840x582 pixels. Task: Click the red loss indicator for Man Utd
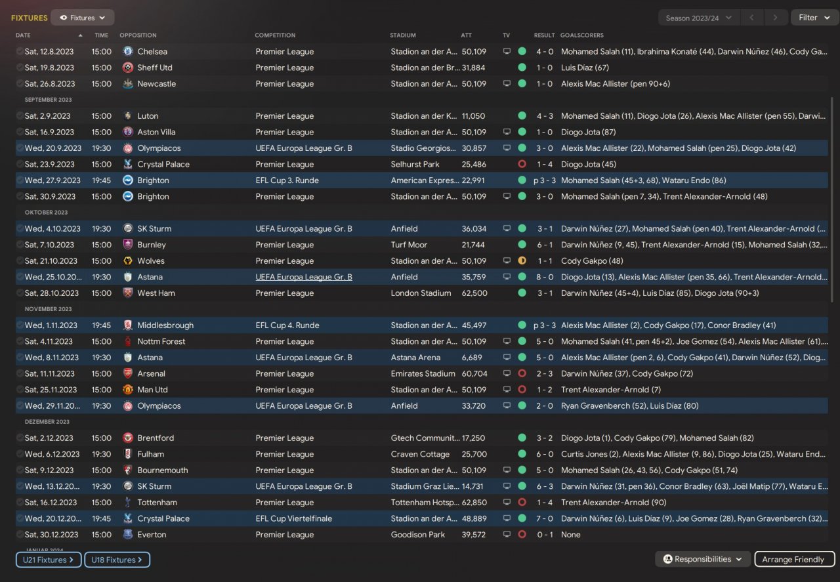click(522, 390)
